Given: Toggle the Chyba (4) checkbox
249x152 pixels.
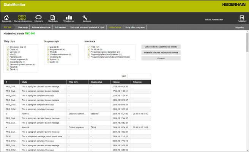Looking at the screenshot, I should click(x=8, y=50).
